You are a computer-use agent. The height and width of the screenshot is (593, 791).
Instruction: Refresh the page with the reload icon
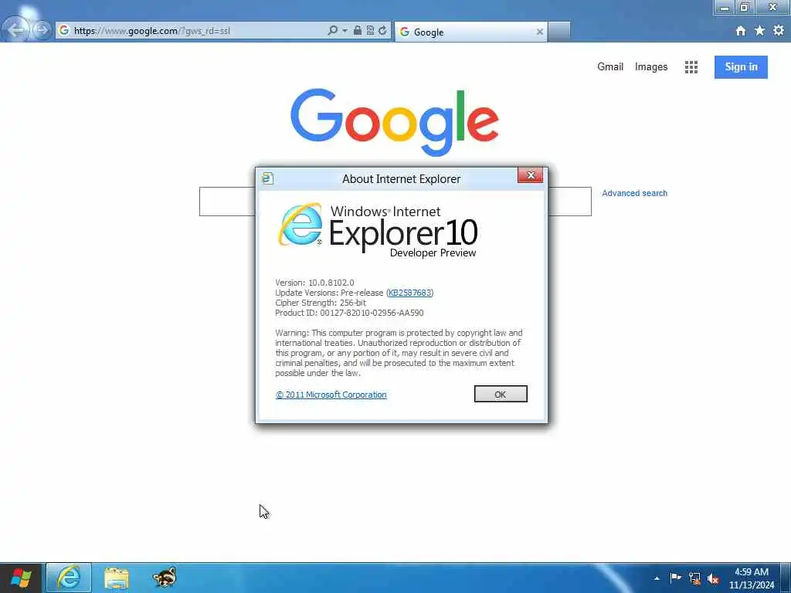coord(382,30)
